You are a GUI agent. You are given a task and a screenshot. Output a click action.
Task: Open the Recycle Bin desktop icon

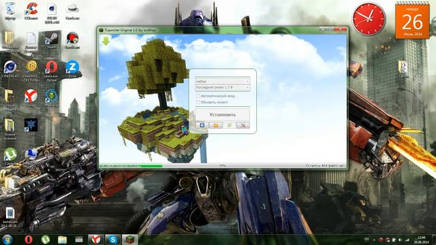[10, 11]
